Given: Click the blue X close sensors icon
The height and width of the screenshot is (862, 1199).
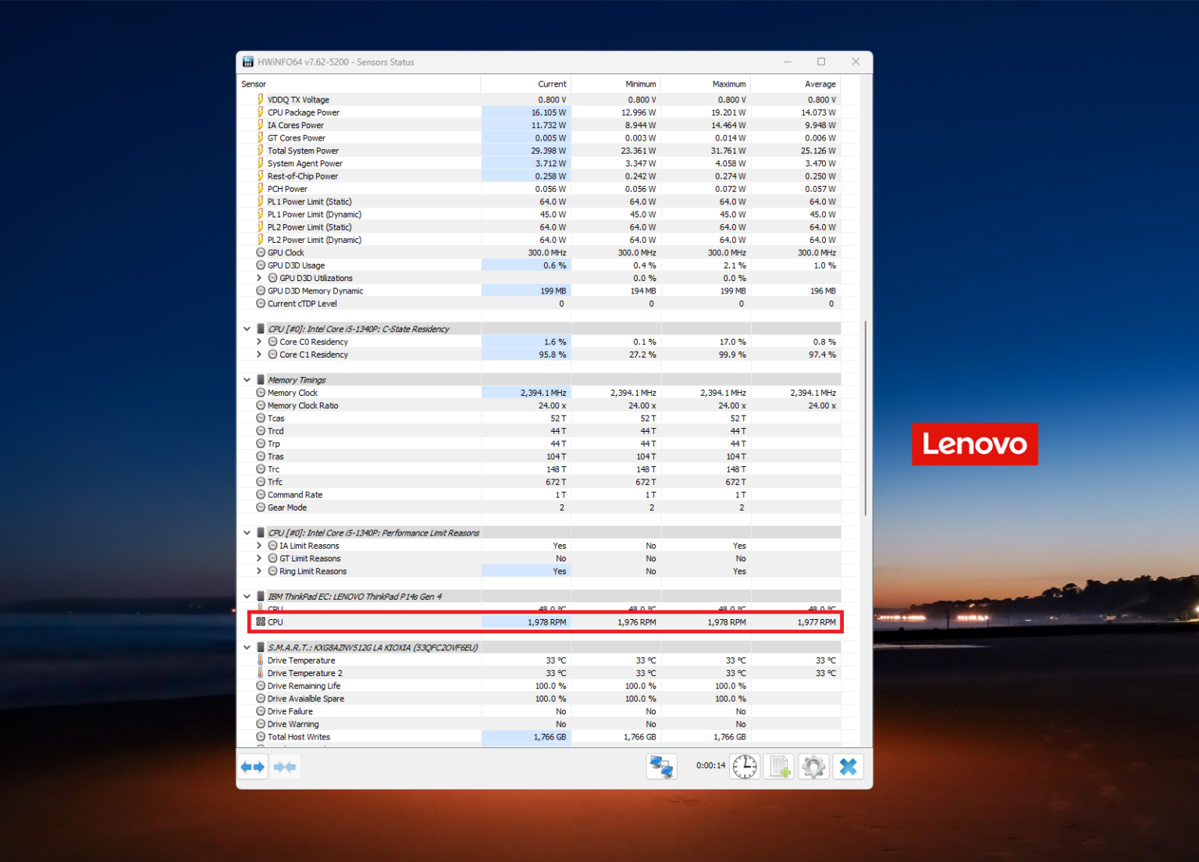Looking at the screenshot, I should coord(848,766).
